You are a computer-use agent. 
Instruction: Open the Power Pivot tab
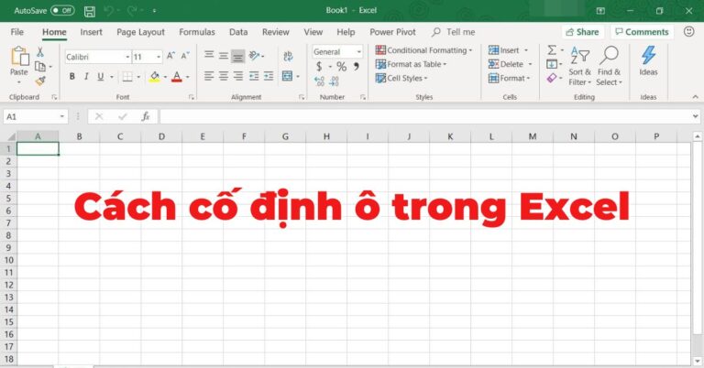tap(392, 32)
